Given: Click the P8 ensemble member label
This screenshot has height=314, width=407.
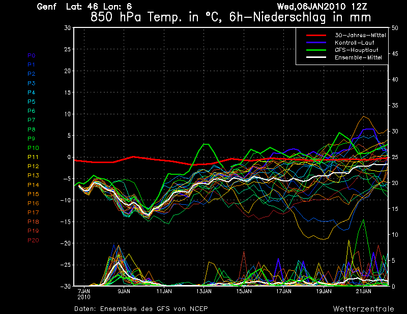Looking at the screenshot, I should [32, 130].
